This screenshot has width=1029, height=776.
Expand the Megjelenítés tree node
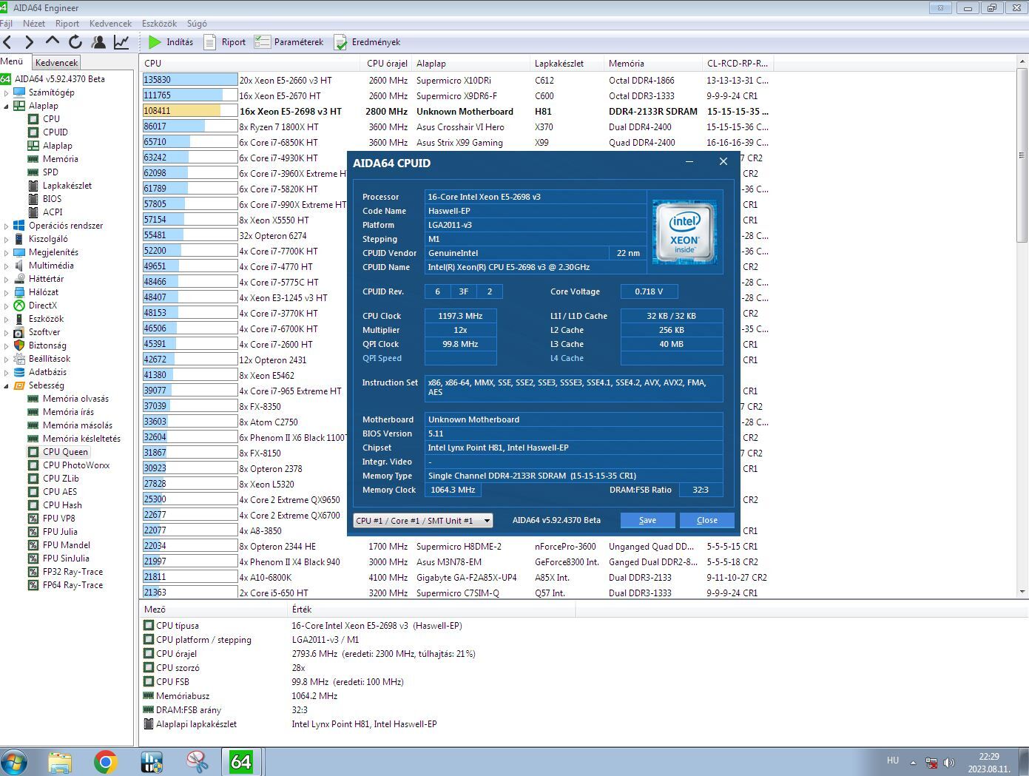[x=6, y=252]
